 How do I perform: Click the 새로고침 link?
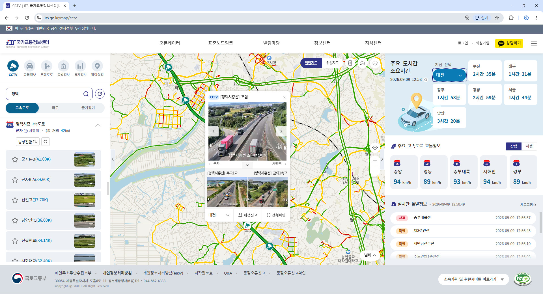528,205
